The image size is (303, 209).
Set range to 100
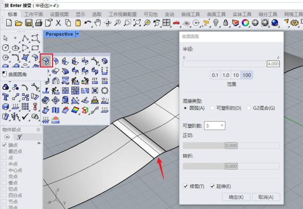[x=247, y=75]
